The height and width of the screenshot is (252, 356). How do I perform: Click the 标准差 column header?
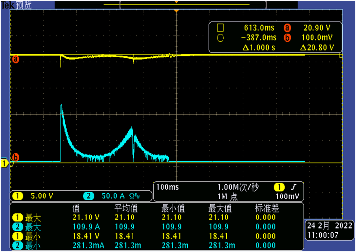(x=267, y=208)
